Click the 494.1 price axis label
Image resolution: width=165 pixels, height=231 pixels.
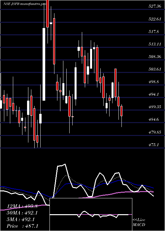click(x=154, y=94)
